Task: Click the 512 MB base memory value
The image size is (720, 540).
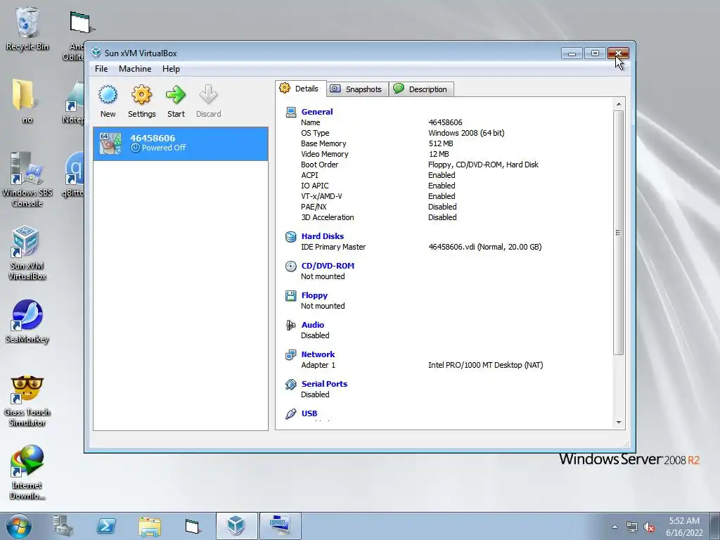Action: (441, 143)
